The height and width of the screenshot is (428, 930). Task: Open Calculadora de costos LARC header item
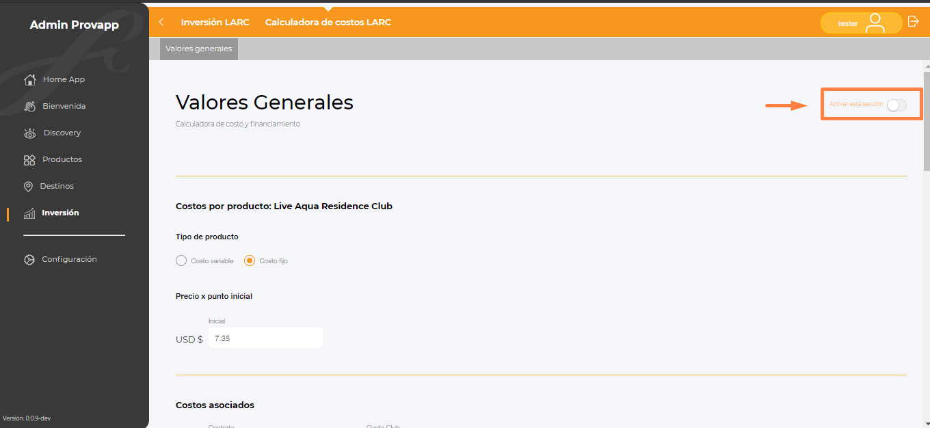coord(328,22)
